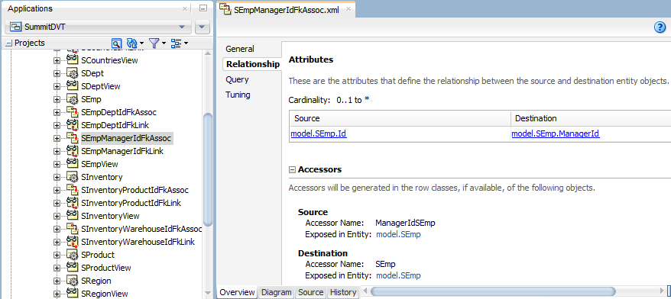The width and height of the screenshot is (671, 299).
Task: Select the SEmpDeptIdFkLink tree row
Action: click(x=115, y=125)
